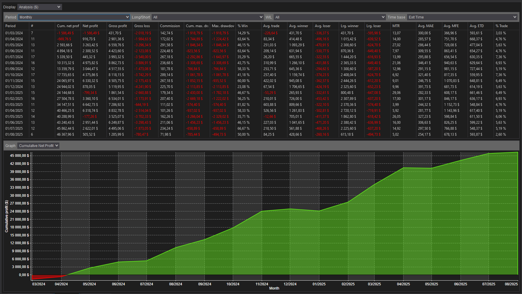Select the 01/01/2025 period row

tap(261, 93)
